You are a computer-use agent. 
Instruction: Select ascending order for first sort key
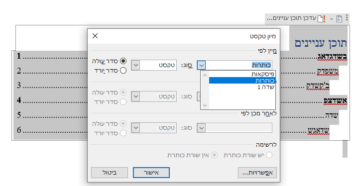tap(123, 61)
